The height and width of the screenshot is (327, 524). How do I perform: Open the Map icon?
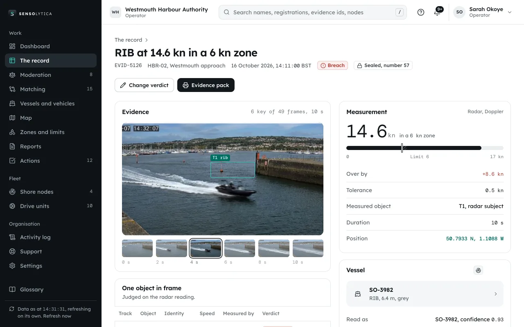tap(12, 118)
